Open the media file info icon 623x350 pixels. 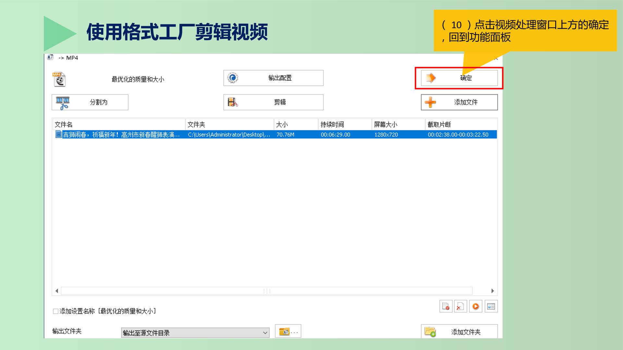tap(491, 306)
